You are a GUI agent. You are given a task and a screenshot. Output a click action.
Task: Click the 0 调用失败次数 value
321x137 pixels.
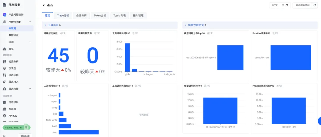(x=92, y=55)
